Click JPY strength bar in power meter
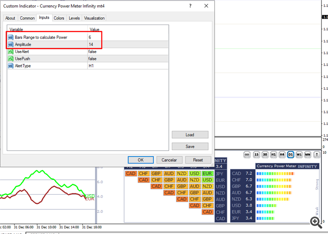The width and height of the screenshot is (328, 234). (x=265, y=218)
